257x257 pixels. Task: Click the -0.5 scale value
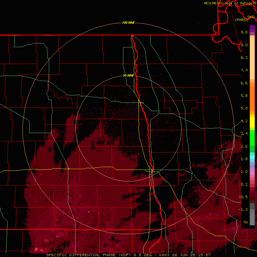point(243,197)
